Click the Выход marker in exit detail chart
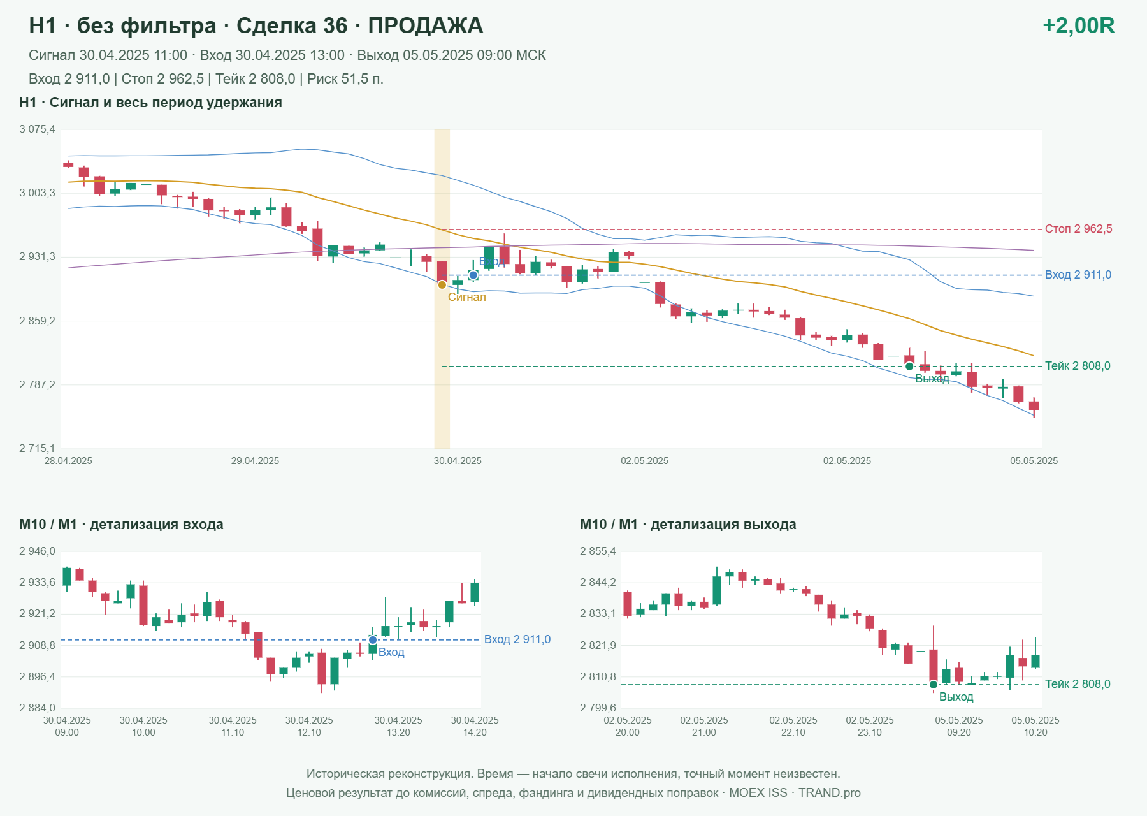Viewport: 1147px width, 816px height. 934,684
